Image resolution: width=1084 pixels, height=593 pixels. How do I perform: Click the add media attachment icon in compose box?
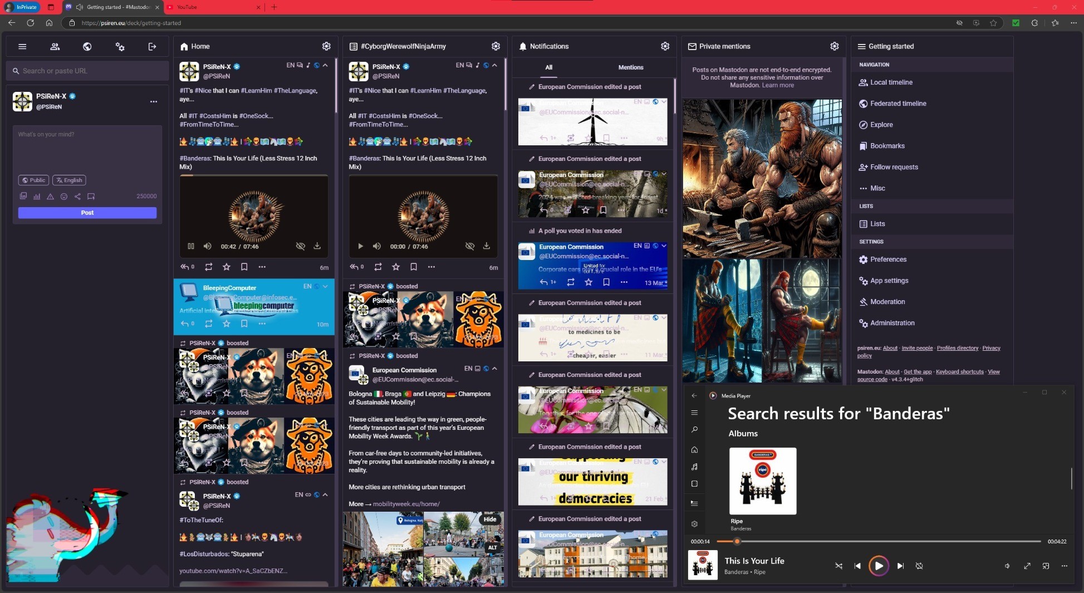pyautogui.click(x=23, y=196)
